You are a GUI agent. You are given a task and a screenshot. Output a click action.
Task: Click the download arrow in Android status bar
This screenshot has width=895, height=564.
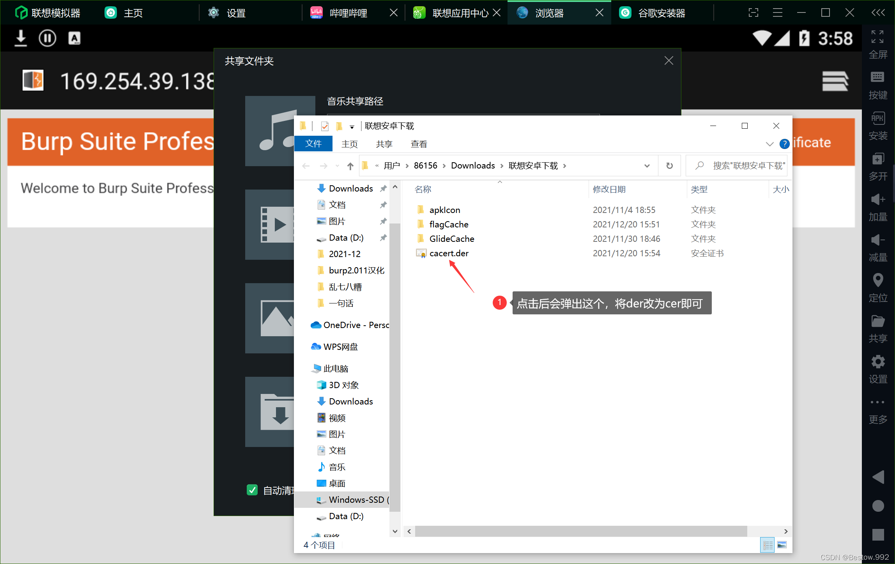point(21,38)
